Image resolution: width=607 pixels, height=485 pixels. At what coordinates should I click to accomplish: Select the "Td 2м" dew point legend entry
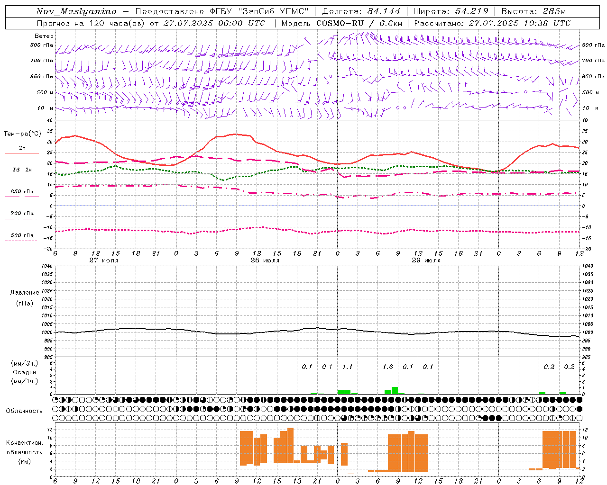(x=22, y=170)
